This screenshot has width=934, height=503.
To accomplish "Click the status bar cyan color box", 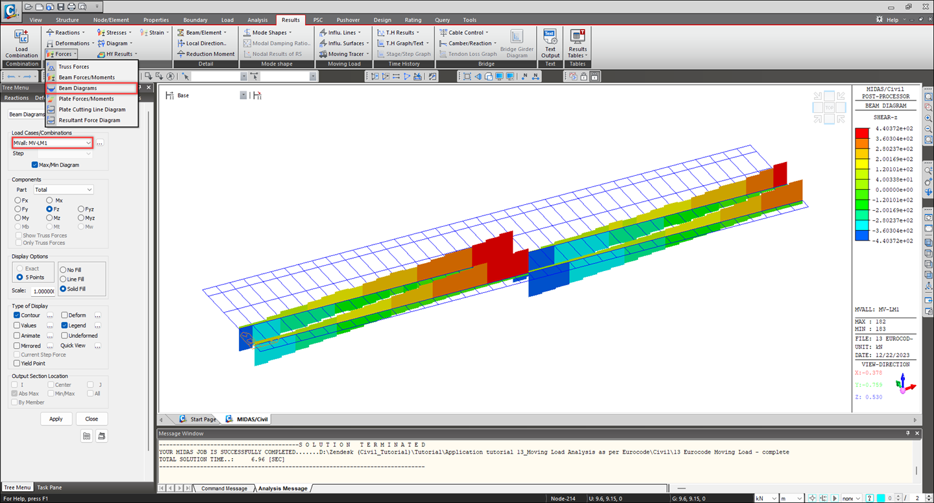I will point(880,498).
